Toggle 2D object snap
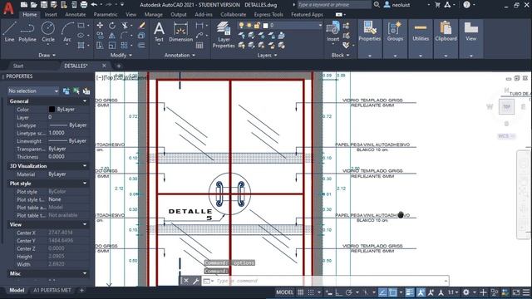The width and height of the screenshot is (532, 299). pyautogui.click(x=393, y=292)
